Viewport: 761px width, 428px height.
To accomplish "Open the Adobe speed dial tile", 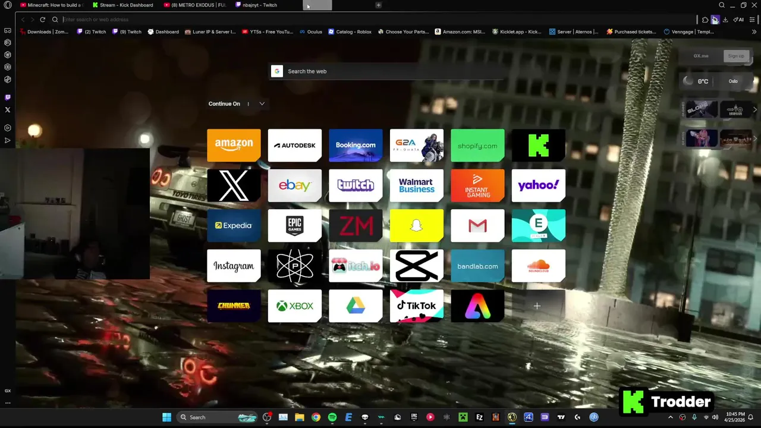I will click(477, 306).
